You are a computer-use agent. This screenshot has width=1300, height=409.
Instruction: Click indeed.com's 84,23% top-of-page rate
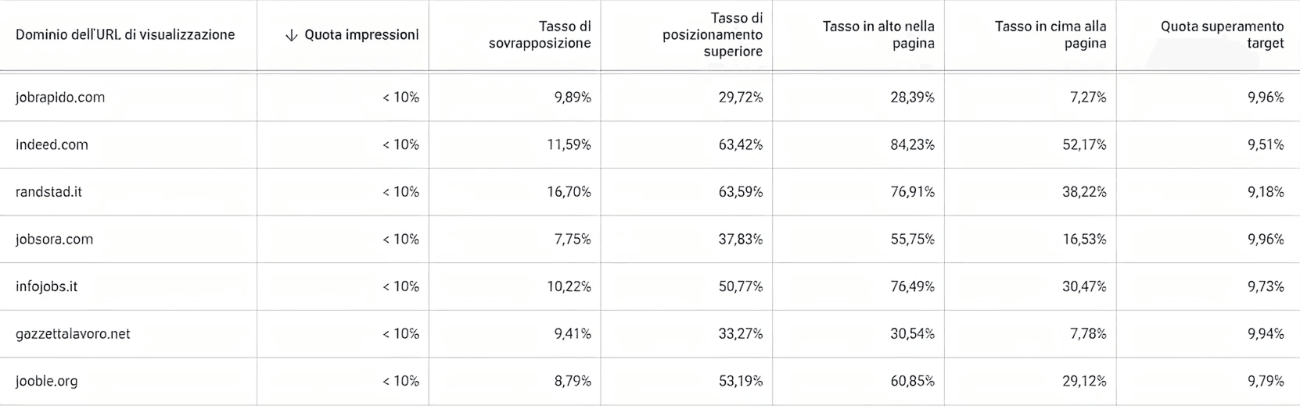(x=912, y=145)
